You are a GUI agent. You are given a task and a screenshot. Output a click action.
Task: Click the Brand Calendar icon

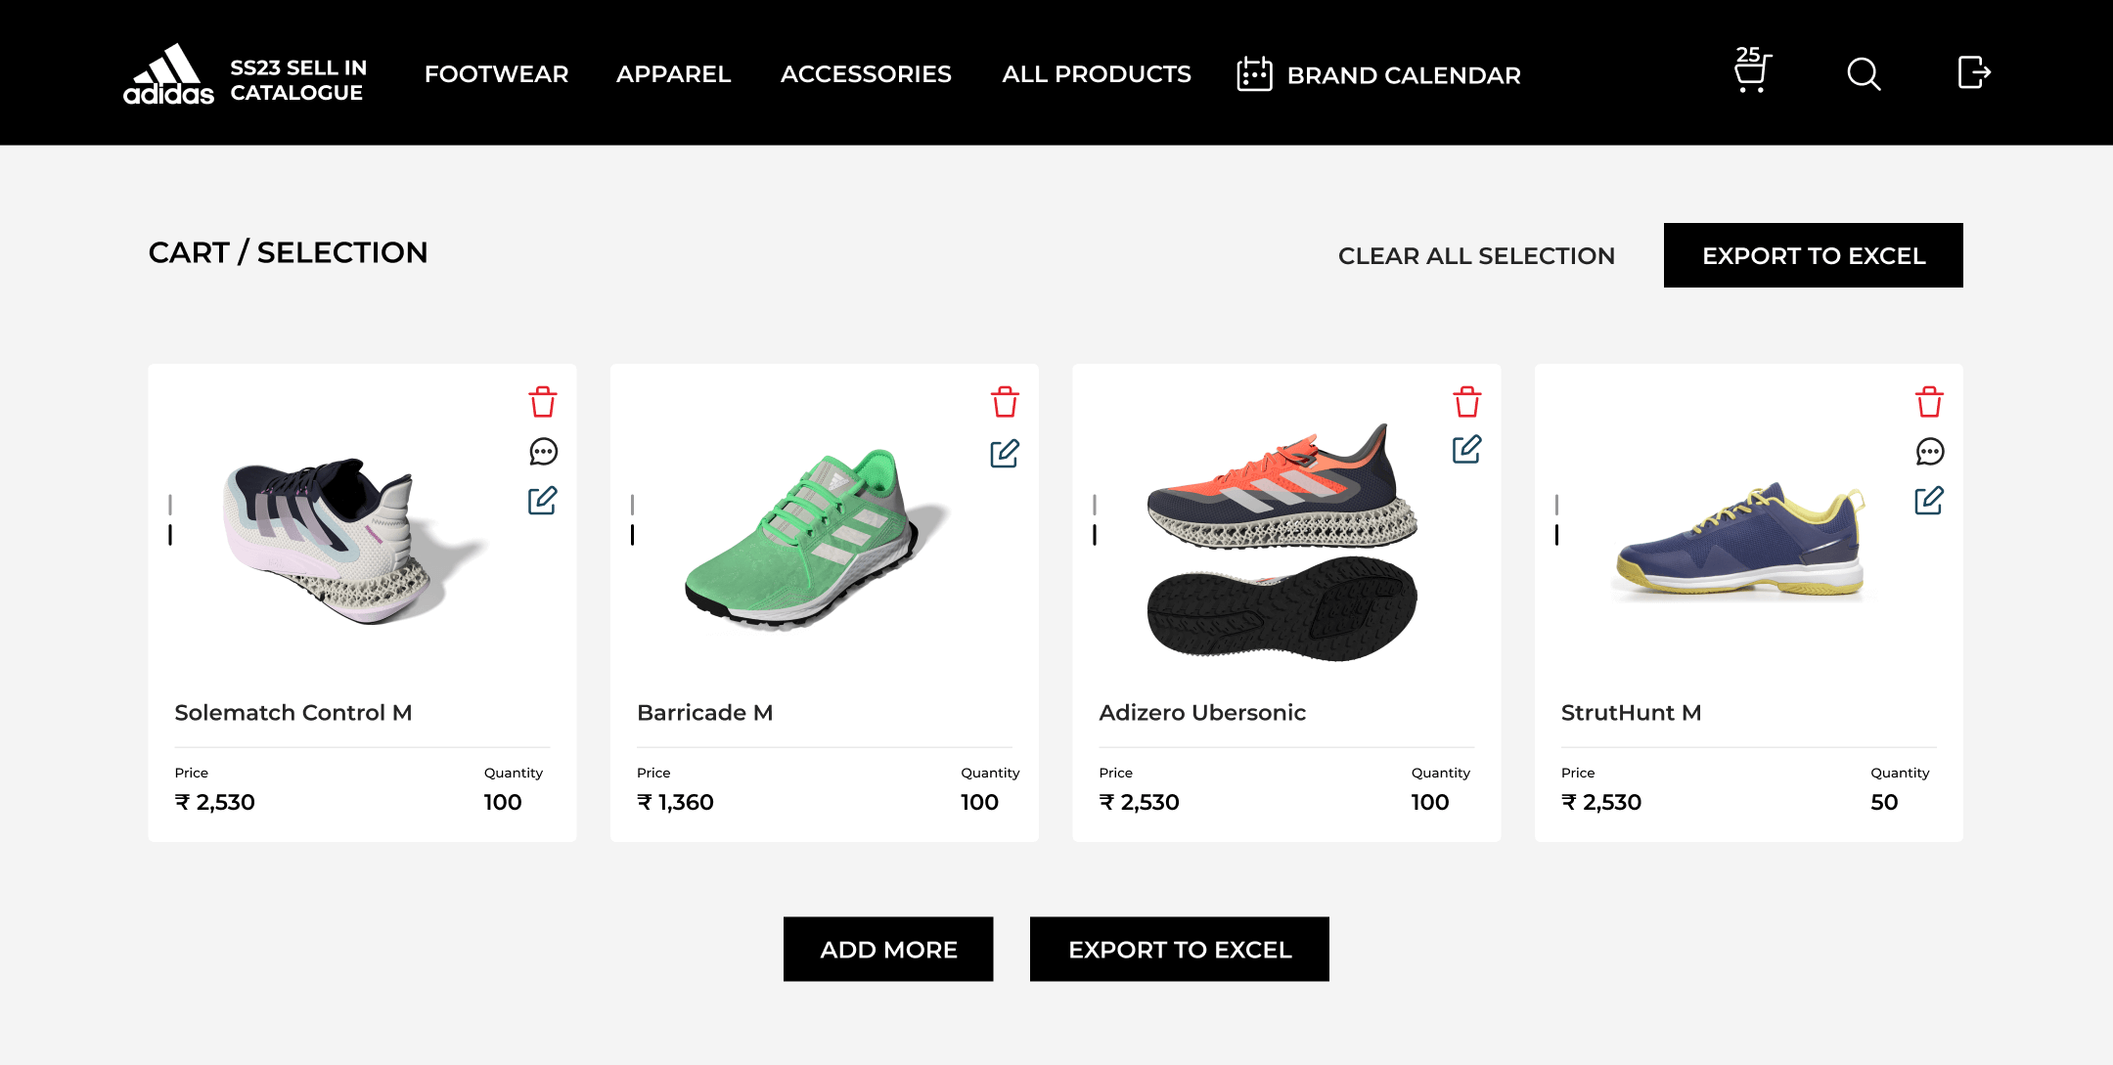tap(1254, 74)
